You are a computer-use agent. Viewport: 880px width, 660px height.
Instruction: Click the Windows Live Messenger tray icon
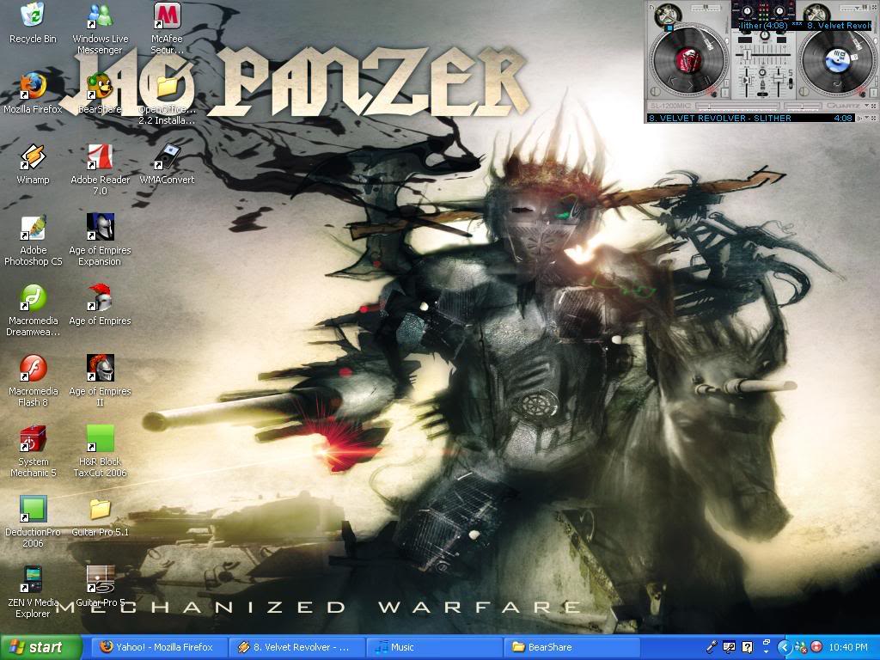[801, 647]
